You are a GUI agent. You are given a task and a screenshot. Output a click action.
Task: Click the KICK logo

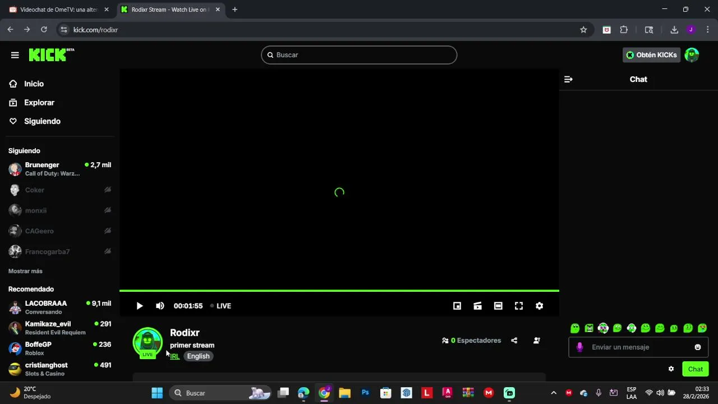[x=51, y=54]
